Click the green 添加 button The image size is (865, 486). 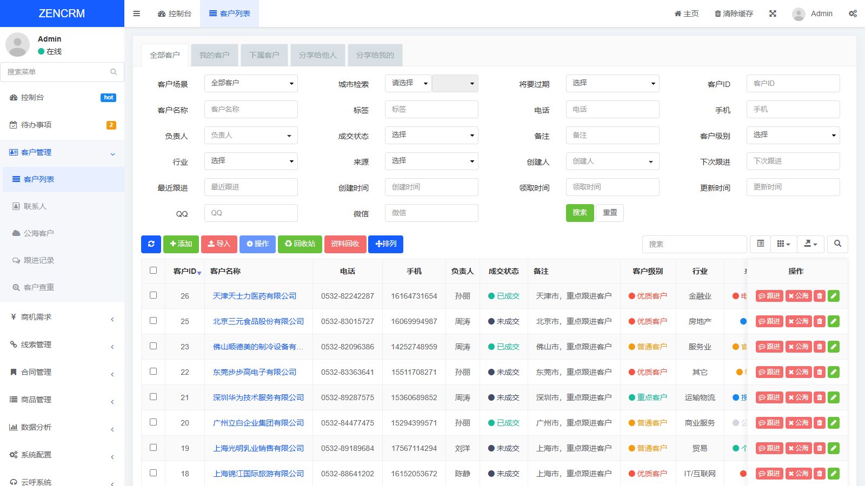point(181,244)
